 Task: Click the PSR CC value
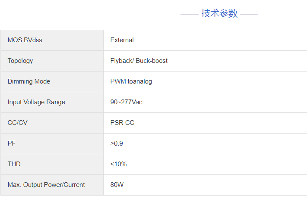pyautogui.click(x=122, y=123)
